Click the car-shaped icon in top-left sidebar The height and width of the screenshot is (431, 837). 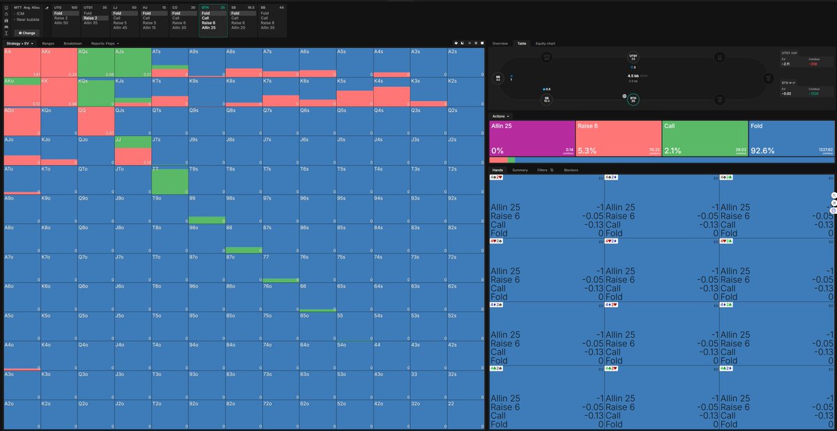tap(6, 26)
